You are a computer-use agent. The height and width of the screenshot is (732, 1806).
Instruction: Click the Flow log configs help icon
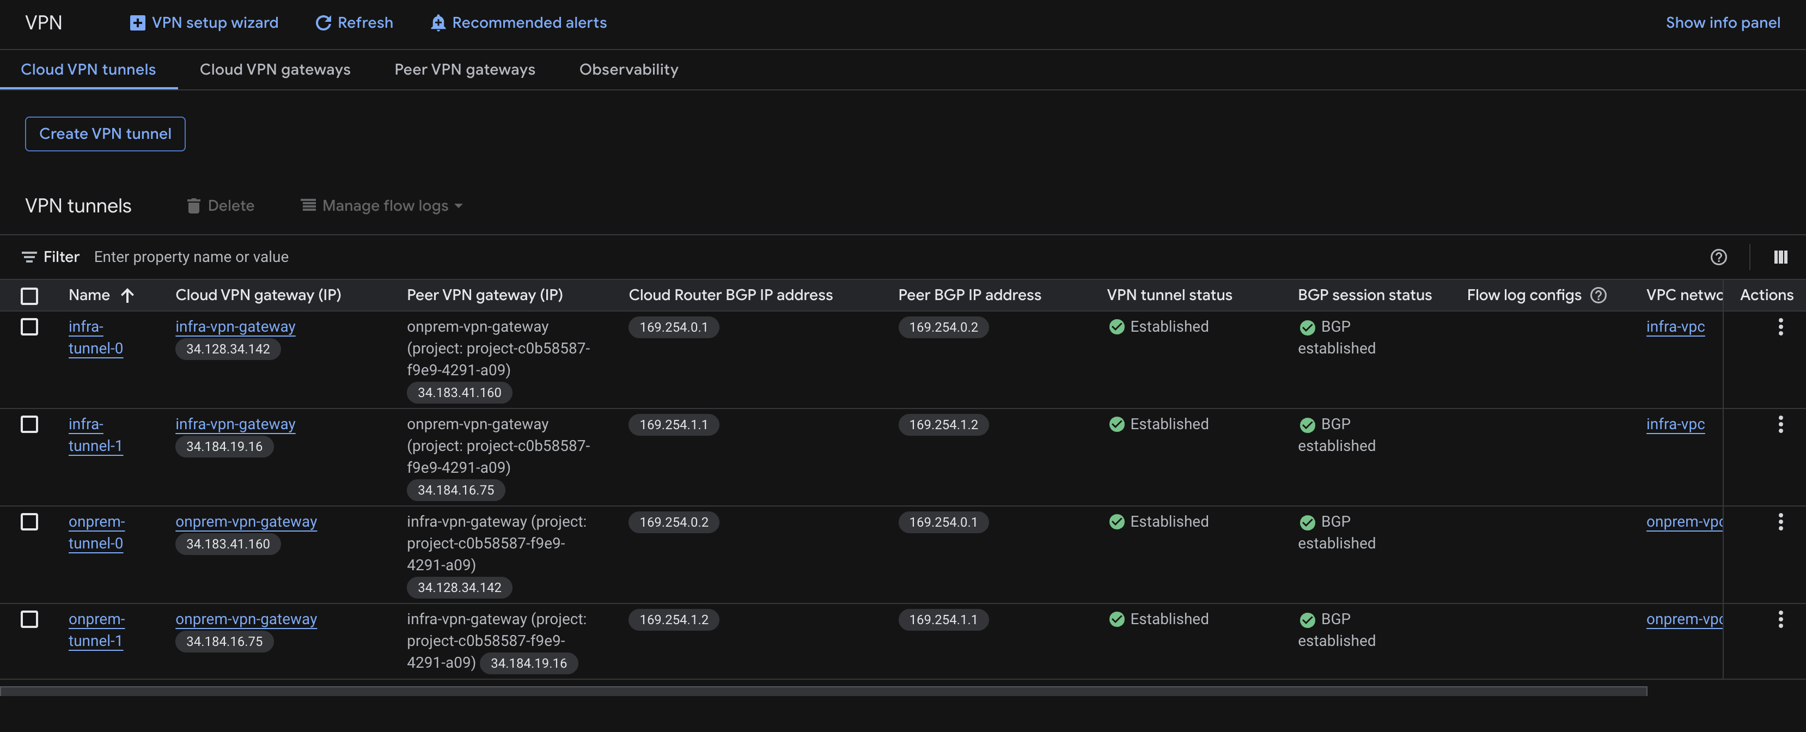click(1598, 295)
